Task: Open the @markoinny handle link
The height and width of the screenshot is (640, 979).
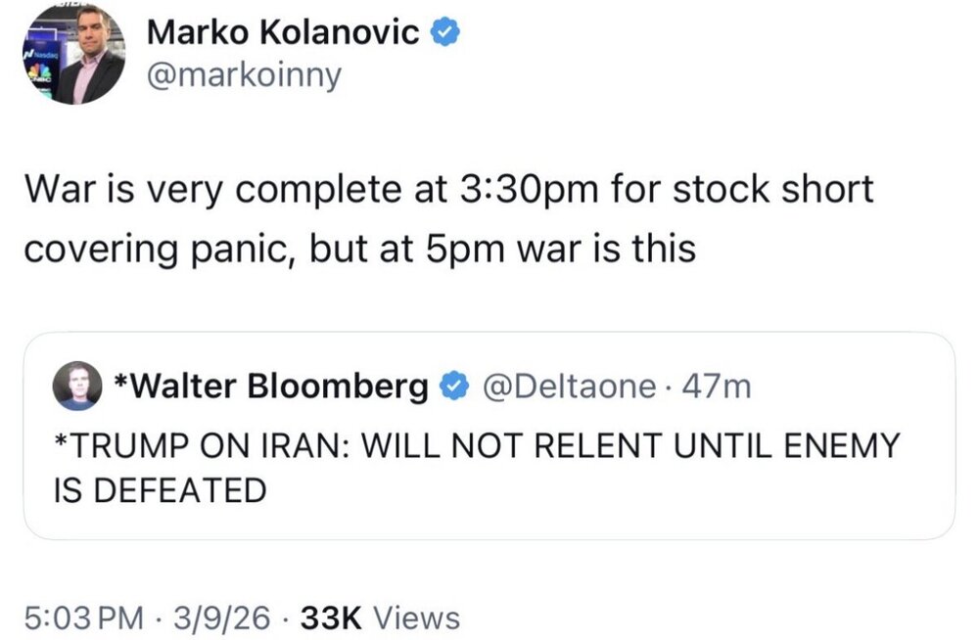Action: [244, 75]
